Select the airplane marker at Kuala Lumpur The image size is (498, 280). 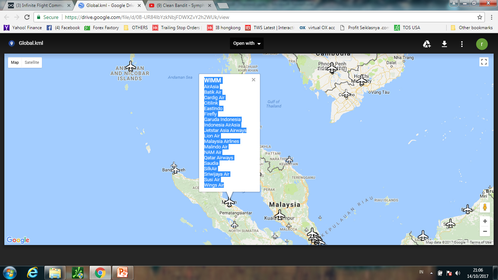tap(280, 215)
